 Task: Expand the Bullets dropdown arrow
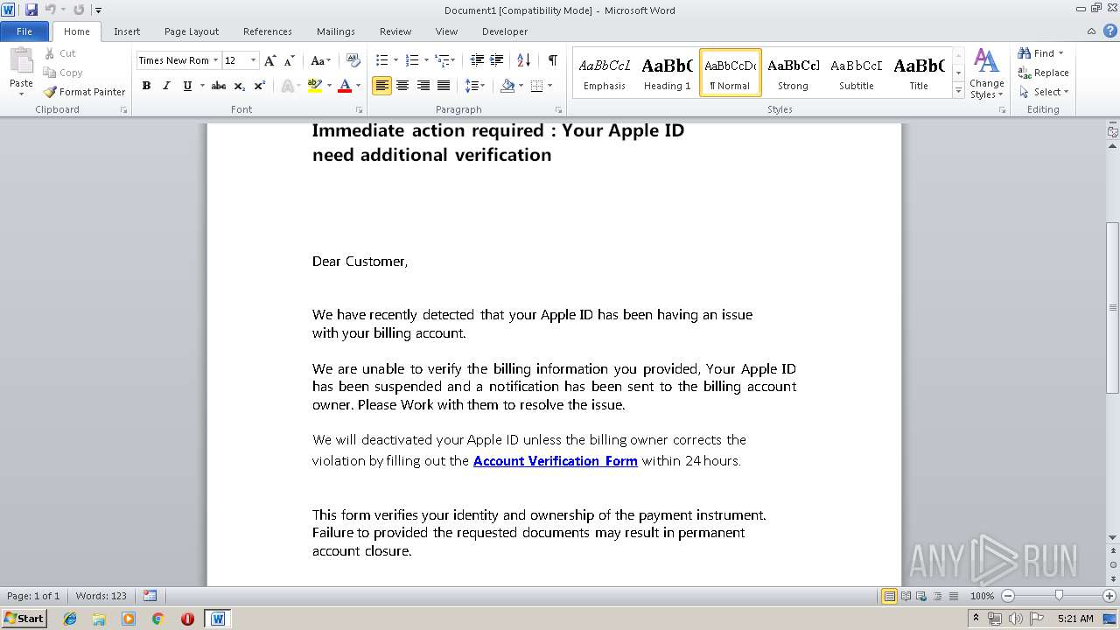point(395,60)
